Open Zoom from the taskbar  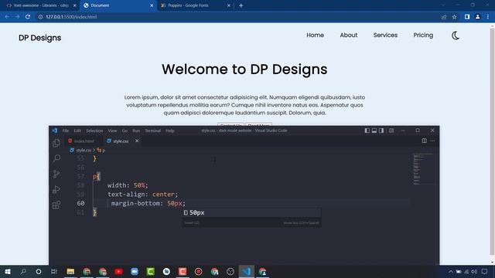(x=135, y=271)
